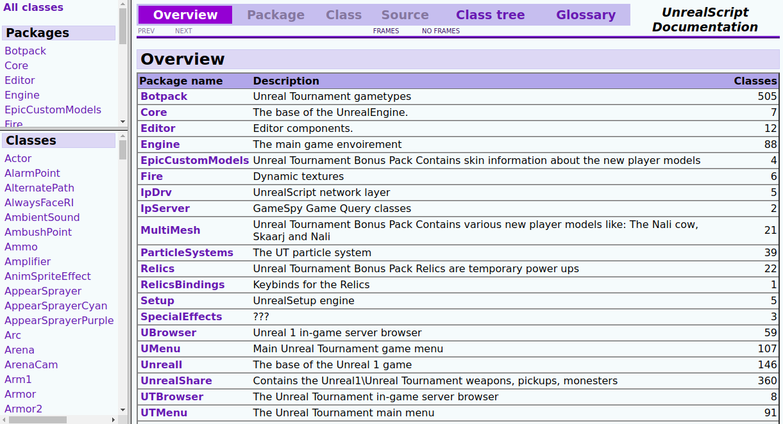Image resolution: width=783 pixels, height=424 pixels.
Task: Click the NEXT navigation link
Action: [183, 31]
